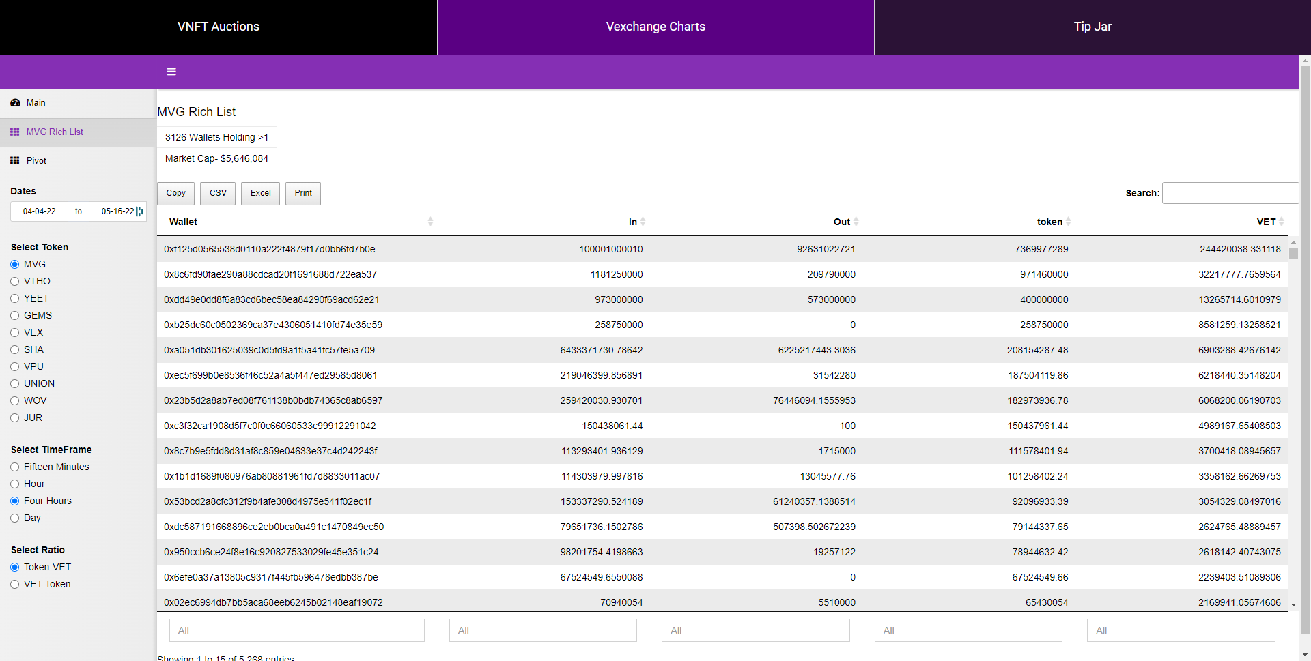1311x661 pixels.
Task: Open MVG Rich List sidebar item
Action: point(78,132)
